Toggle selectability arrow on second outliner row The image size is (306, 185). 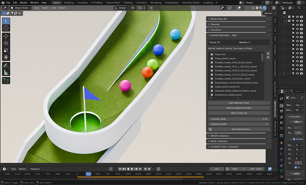pos(293,21)
